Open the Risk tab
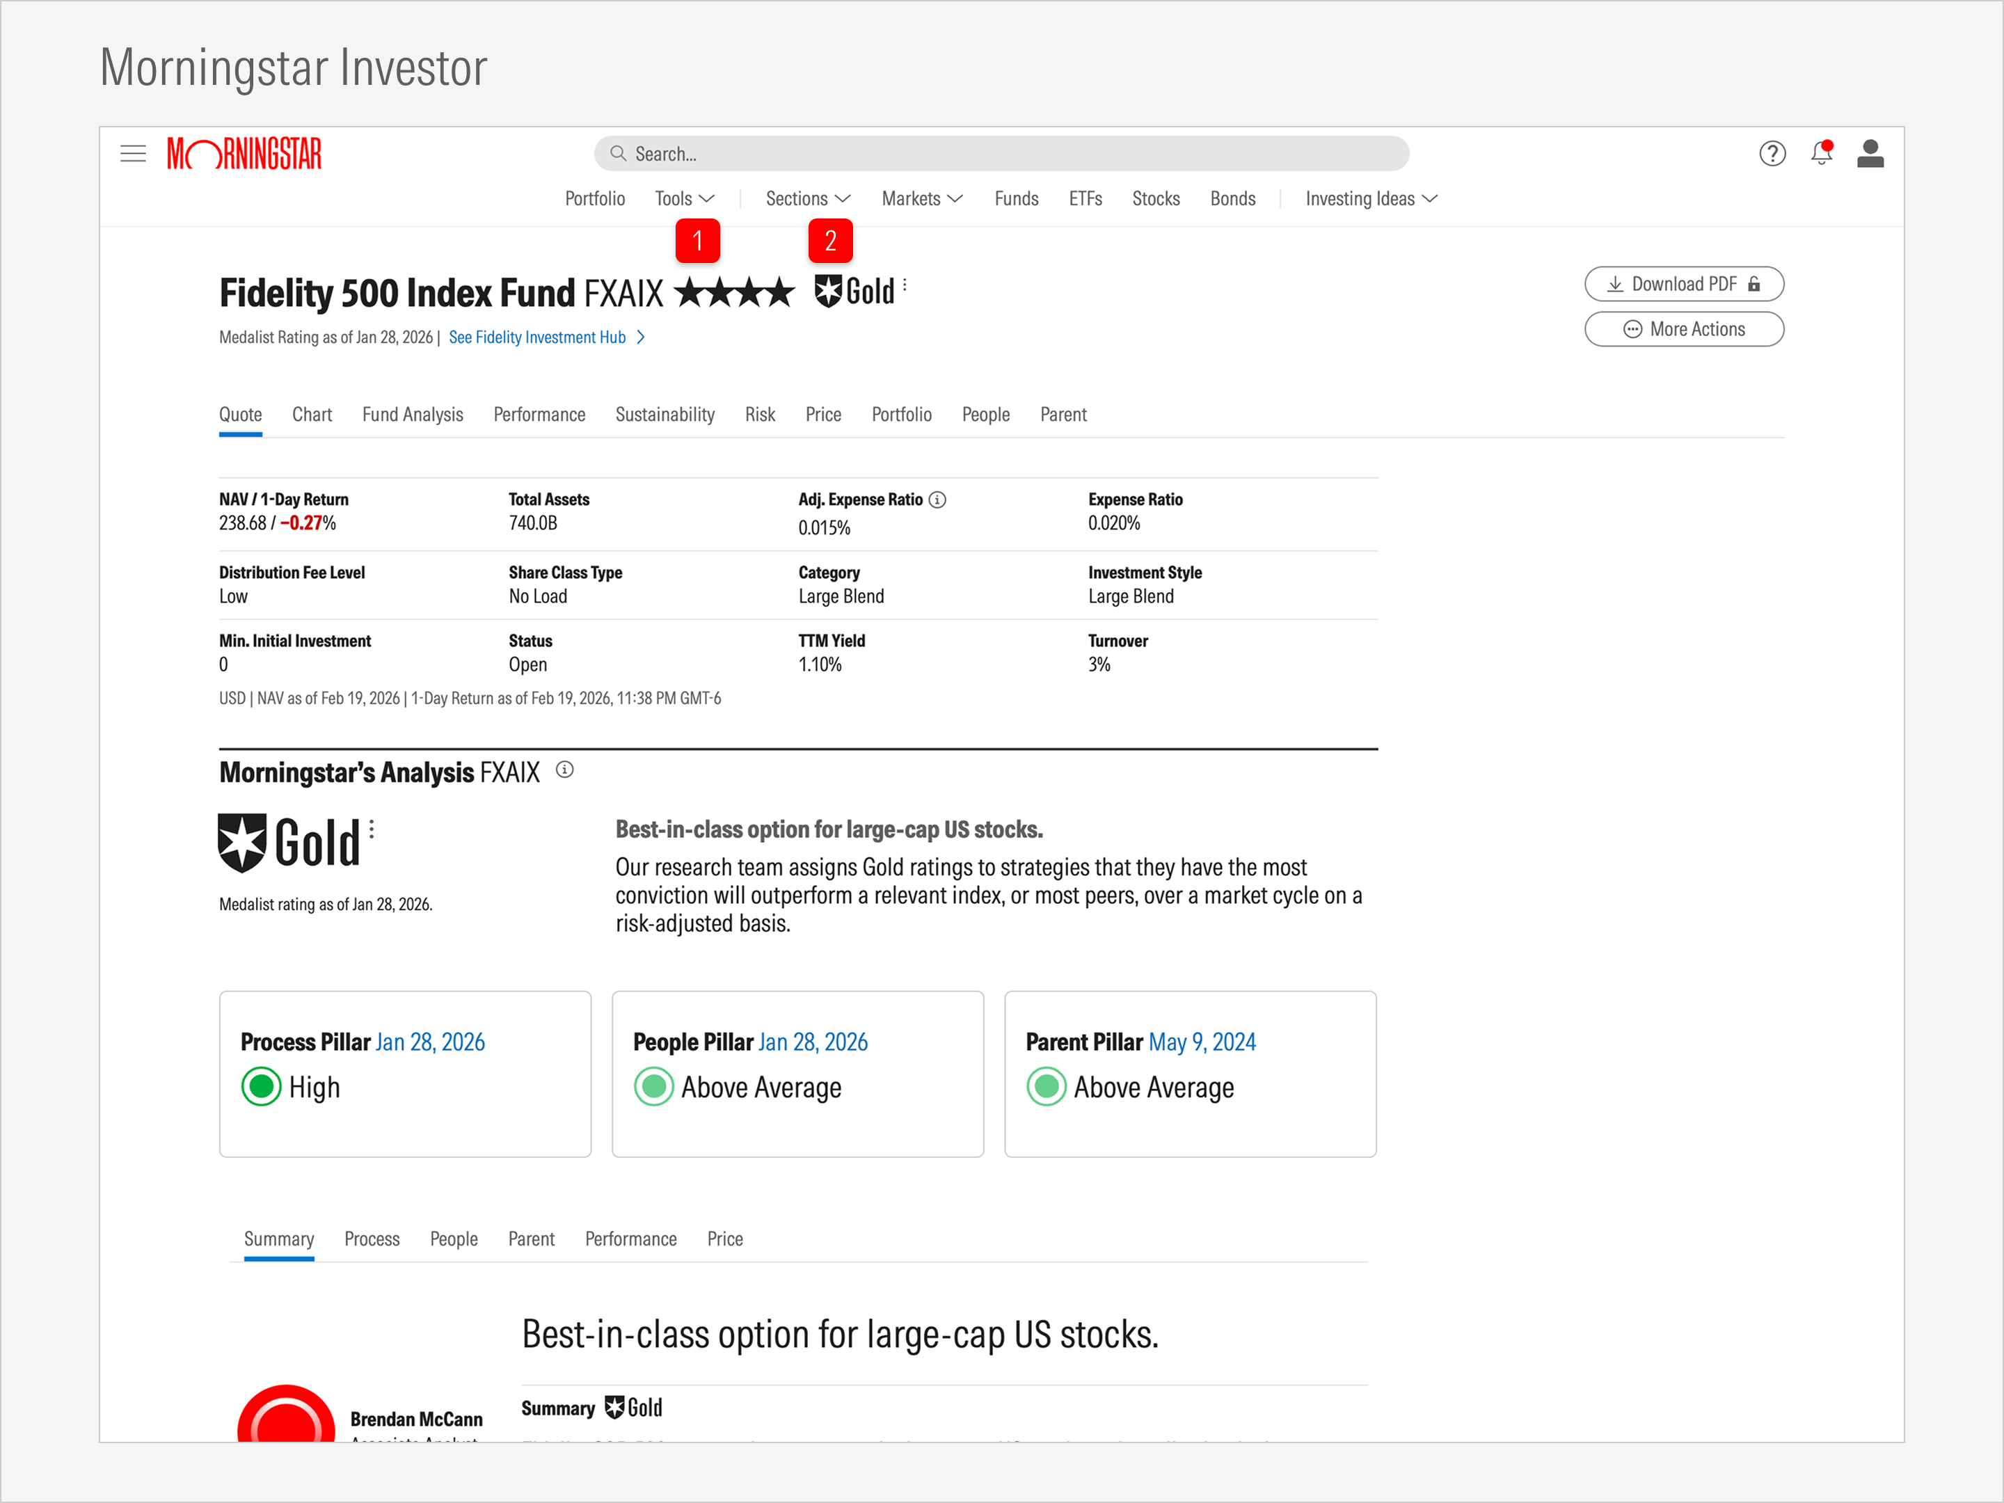2004x1503 pixels. 760,415
